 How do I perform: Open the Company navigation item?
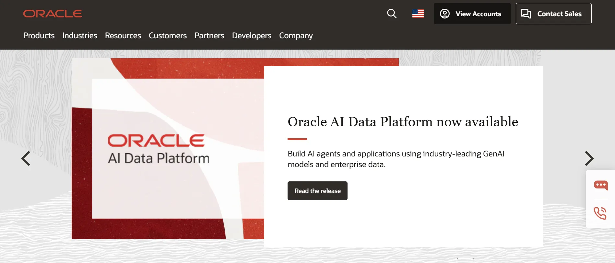point(296,36)
